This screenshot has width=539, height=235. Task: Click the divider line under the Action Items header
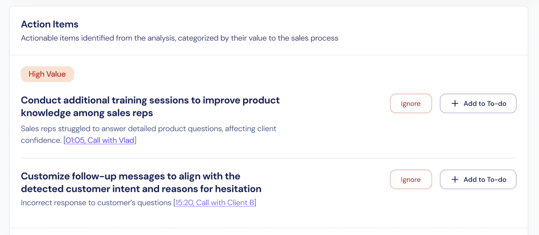269,55
